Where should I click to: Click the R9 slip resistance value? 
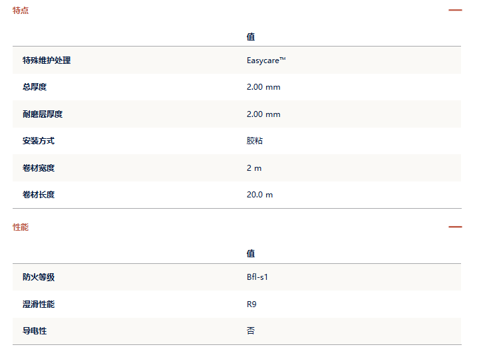click(251, 304)
